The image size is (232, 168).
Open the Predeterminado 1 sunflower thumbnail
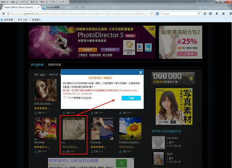click(x=130, y=129)
